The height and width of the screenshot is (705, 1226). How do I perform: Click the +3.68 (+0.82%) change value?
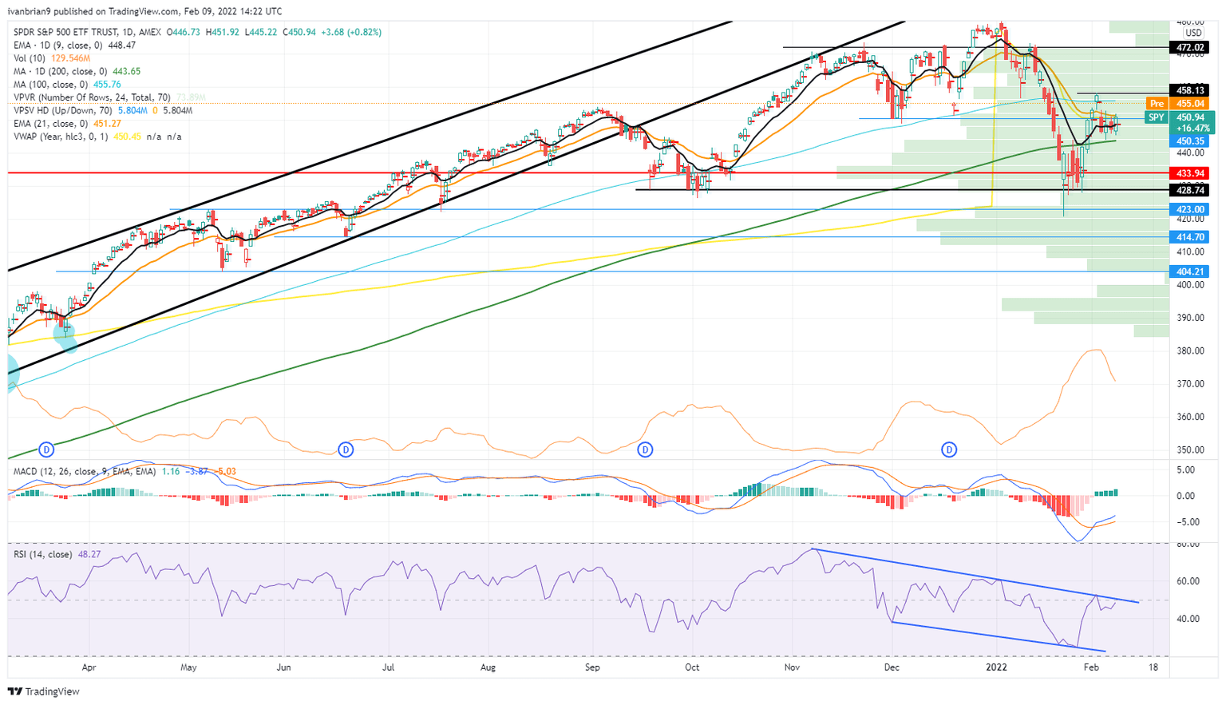click(x=351, y=32)
